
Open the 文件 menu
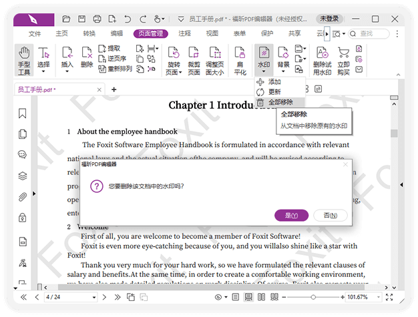click(35, 33)
